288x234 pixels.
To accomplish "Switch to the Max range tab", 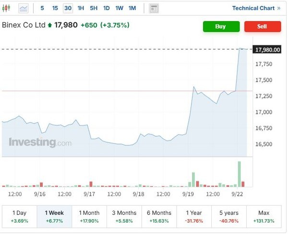I will point(264,216).
